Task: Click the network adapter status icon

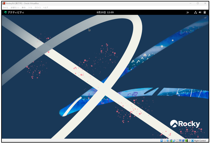Action: 171,141
